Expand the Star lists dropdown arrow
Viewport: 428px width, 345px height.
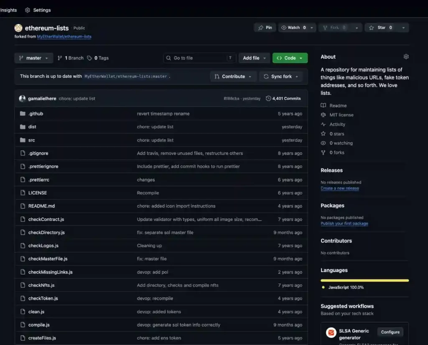403,28
